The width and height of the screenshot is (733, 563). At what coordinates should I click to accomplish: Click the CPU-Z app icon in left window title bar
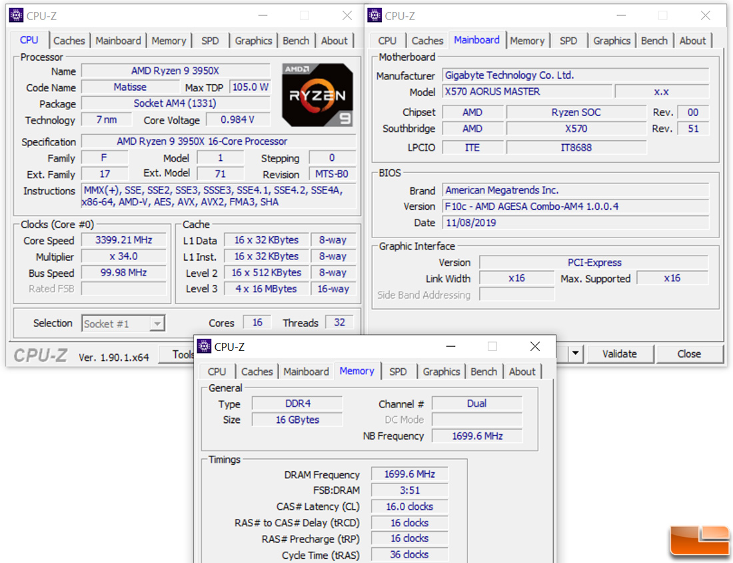tap(17, 15)
